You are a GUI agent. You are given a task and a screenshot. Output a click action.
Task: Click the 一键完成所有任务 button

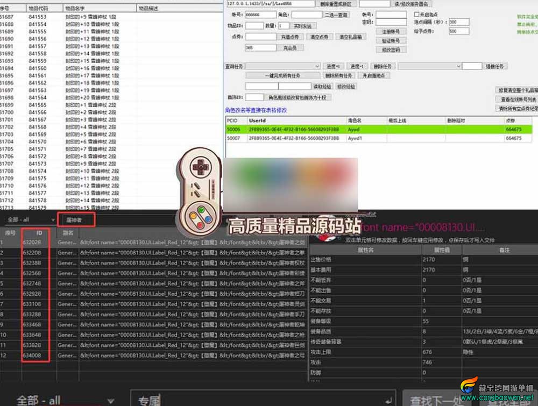(282, 75)
